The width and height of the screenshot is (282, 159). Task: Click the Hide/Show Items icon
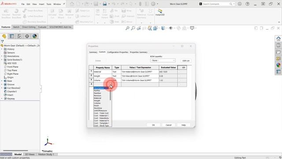pos(171,28)
